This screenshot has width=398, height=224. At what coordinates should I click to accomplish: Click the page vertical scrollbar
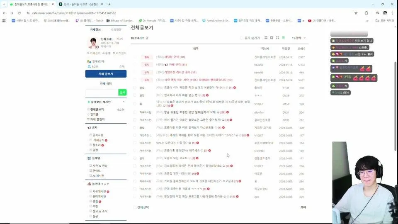click(x=396, y=107)
